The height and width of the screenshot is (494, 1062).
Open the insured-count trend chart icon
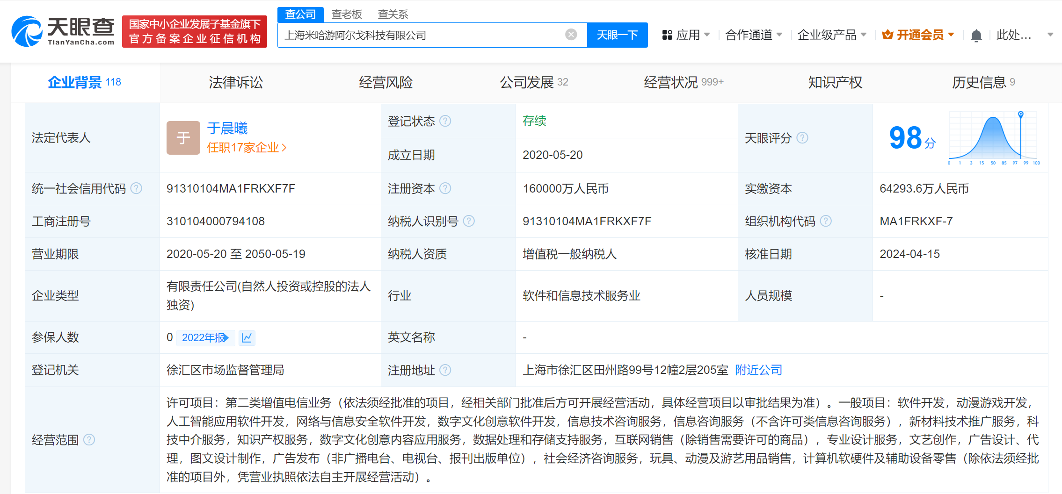247,337
